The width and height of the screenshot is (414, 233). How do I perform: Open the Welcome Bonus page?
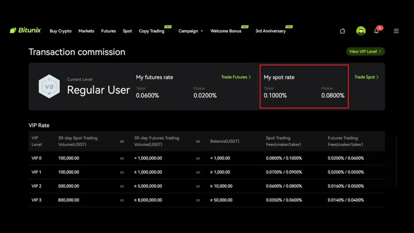point(226,31)
